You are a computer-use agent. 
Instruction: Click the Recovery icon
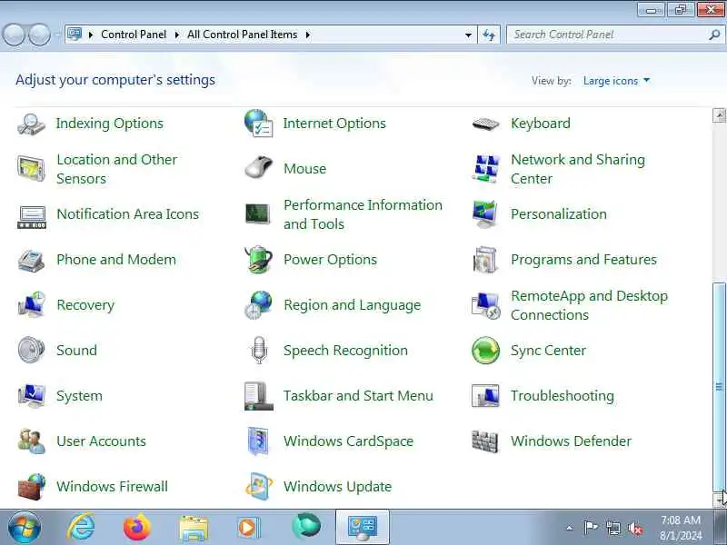(x=31, y=304)
